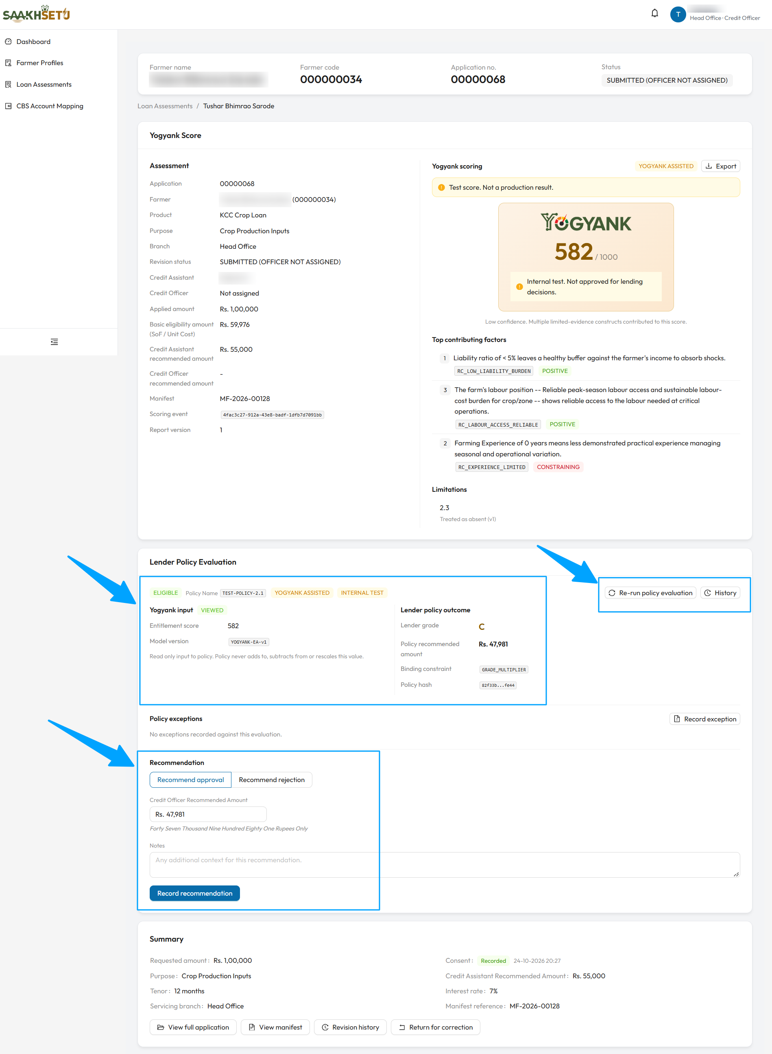
Task: Click the YOGYANK ASSISTED tag near Export
Action: (x=666, y=166)
